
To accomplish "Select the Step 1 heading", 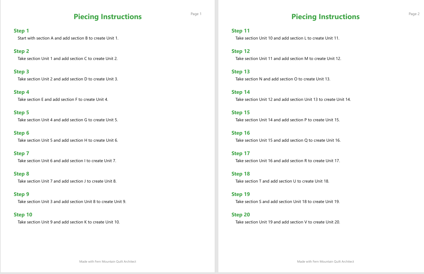I will click(x=21, y=31).
